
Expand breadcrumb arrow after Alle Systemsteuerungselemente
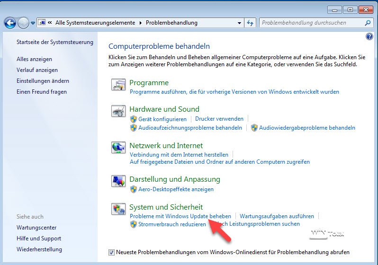[141, 23]
